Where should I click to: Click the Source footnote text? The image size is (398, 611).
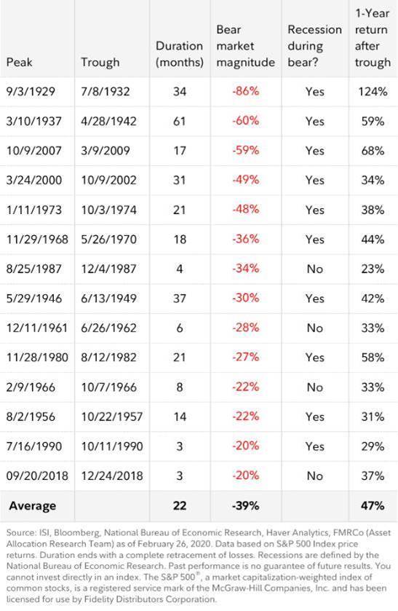click(199, 566)
